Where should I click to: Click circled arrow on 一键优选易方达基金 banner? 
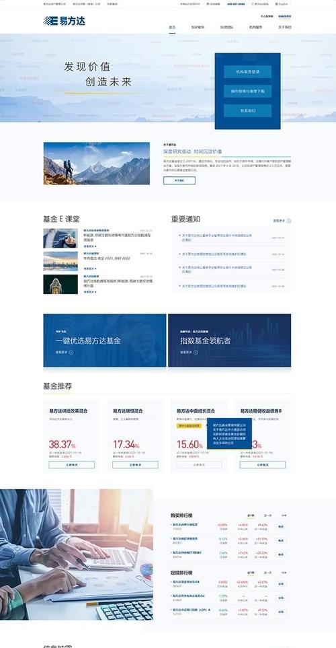pos(71,353)
